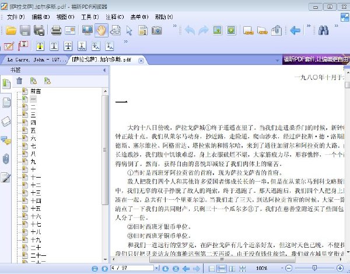Open the Pages panel in sidebar

pos(6,103)
